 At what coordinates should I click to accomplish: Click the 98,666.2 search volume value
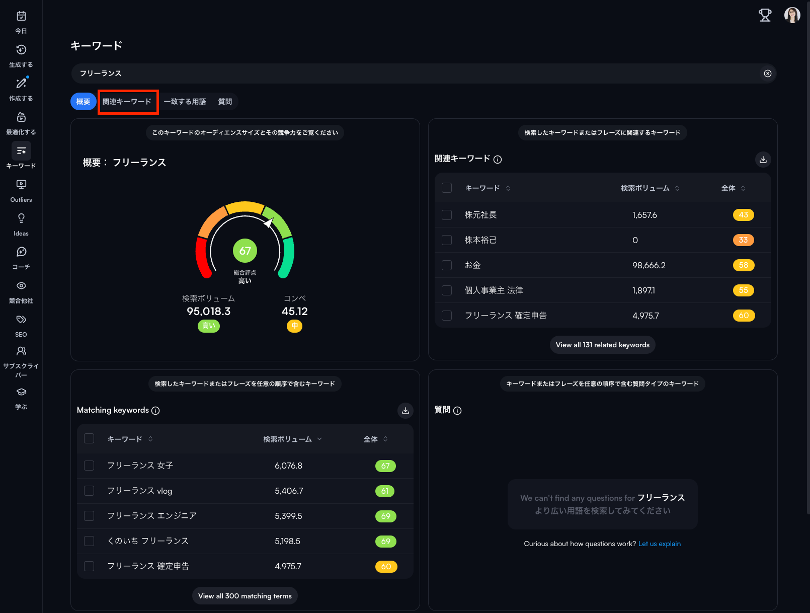649,265
